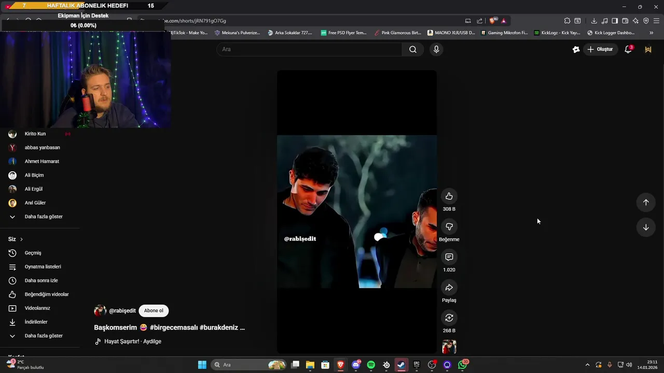The image size is (664, 373).
Task: Open Steam from the taskbar
Action: [x=402, y=365]
